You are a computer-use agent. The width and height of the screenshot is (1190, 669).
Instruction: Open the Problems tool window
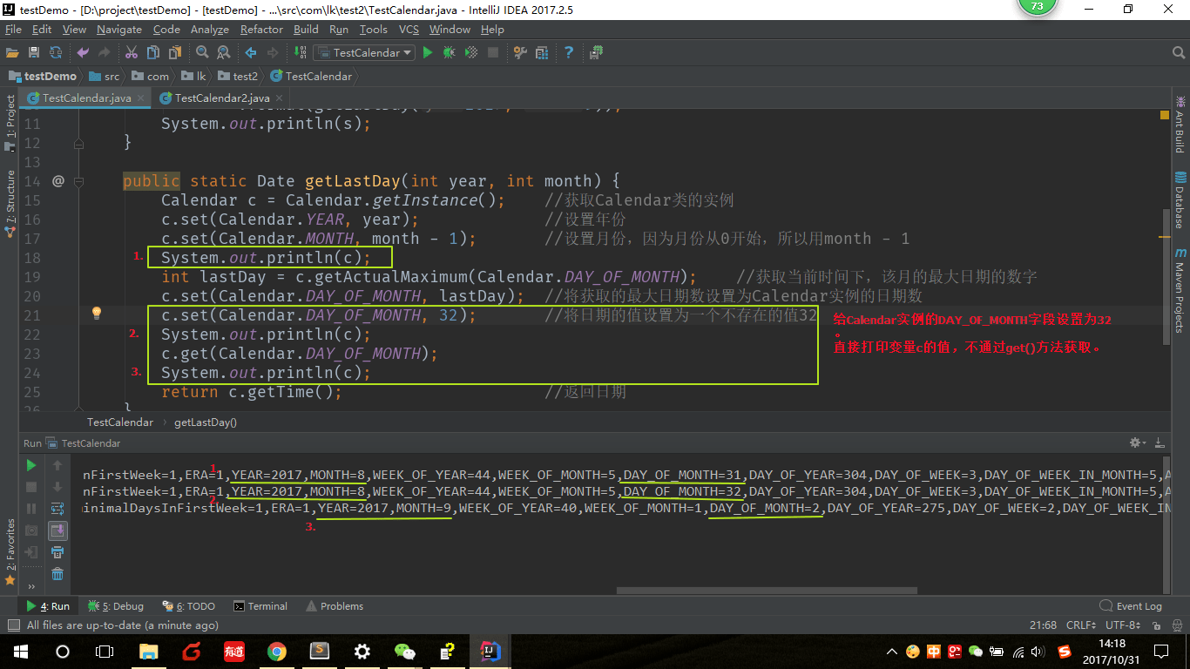click(334, 606)
